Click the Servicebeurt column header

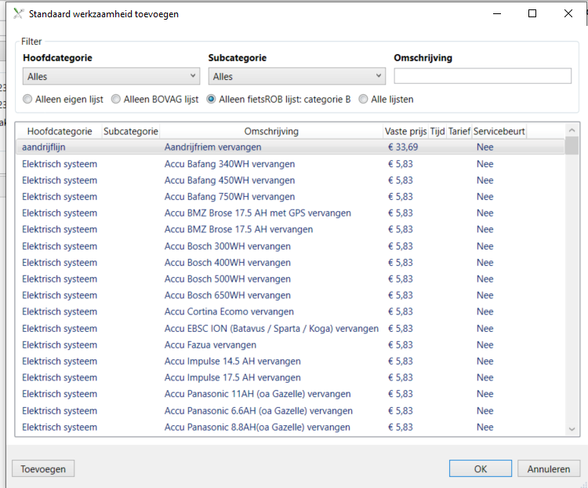[499, 131]
